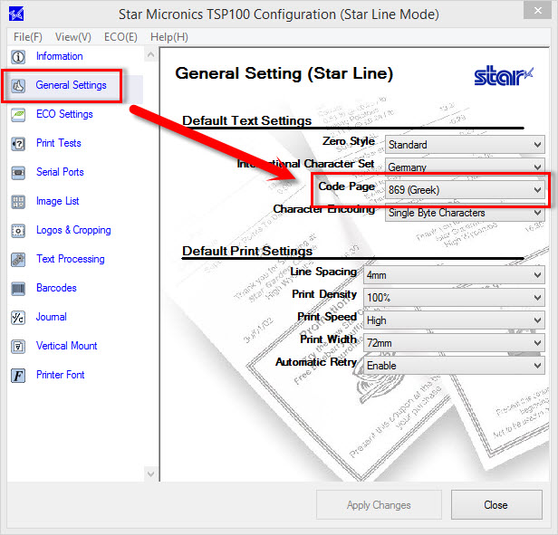Click the Journal icon
This screenshot has width=558, height=535.
(18, 318)
